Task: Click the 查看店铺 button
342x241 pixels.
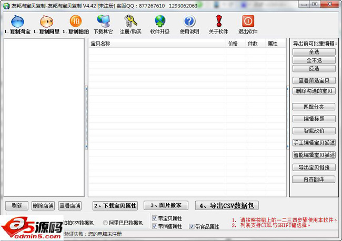Action: click(70, 205)
